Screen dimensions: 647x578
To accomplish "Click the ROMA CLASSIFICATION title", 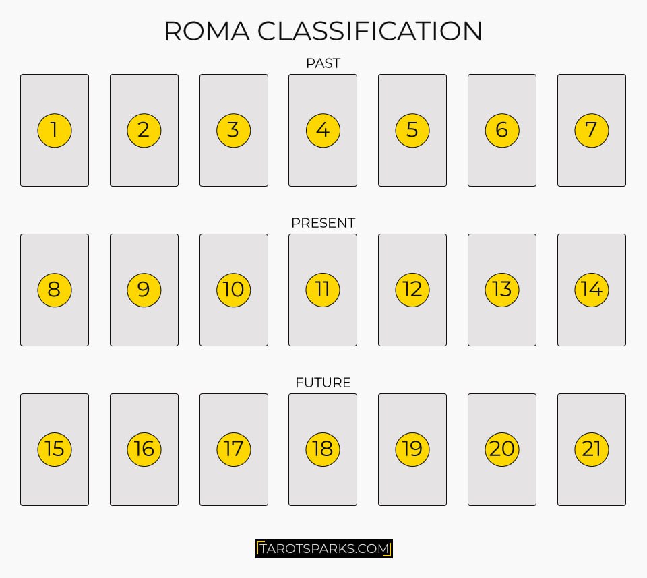I will click(323, 31).
